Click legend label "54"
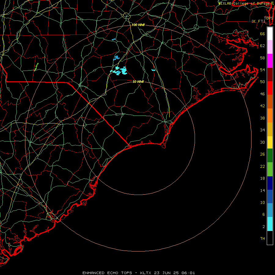 262,70
